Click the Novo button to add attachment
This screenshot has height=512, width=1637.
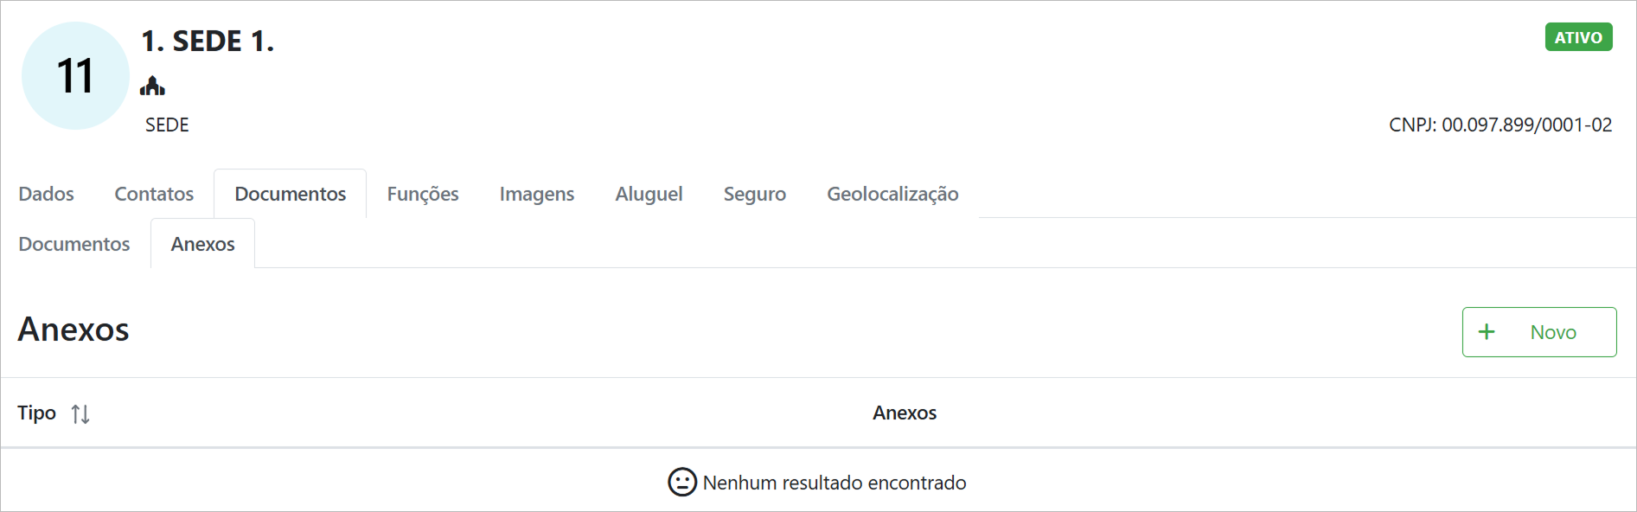(x=1538, y=332)
